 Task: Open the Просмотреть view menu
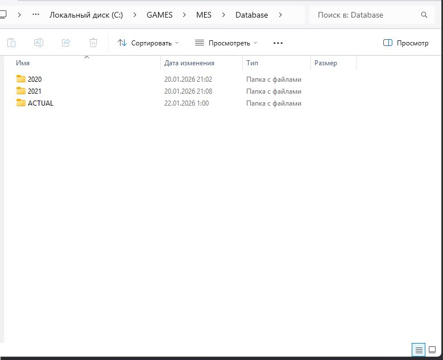pyautogui.click(x=226, y=43)
